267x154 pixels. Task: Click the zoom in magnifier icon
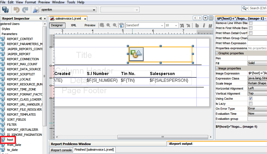click(x=108, y=25)
